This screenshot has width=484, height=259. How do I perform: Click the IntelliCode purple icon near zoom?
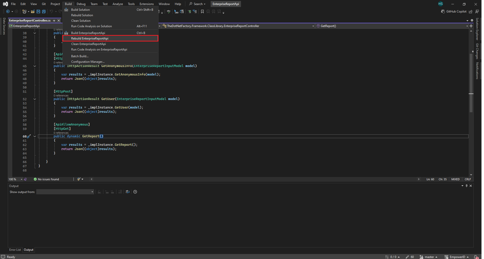pyautogui.click(x=25, y=179)
